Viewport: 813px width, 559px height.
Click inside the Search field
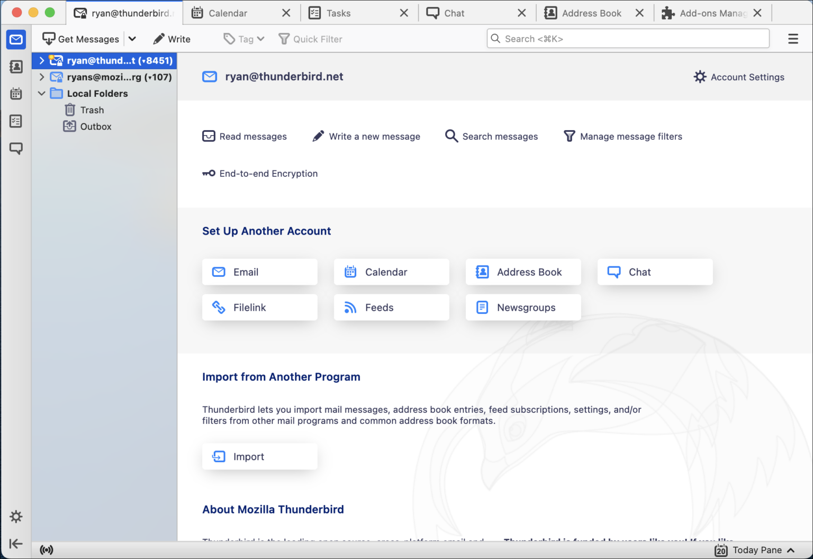click(628, 38)
